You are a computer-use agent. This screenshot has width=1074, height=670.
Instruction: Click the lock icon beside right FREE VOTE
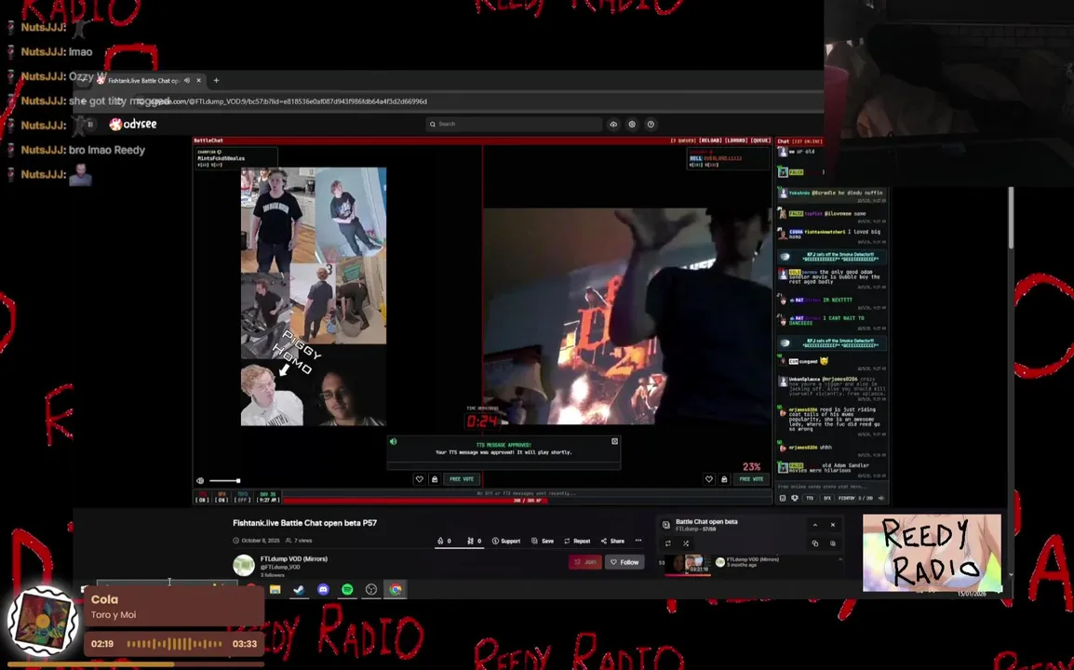(x=724, y=479)
